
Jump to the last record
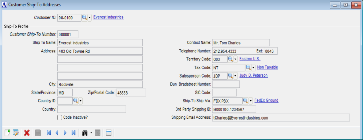[x=73, y=133]
